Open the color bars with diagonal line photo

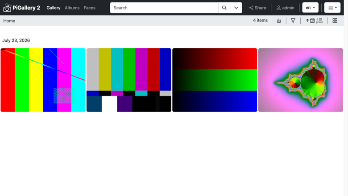click(x=43, y=80)
